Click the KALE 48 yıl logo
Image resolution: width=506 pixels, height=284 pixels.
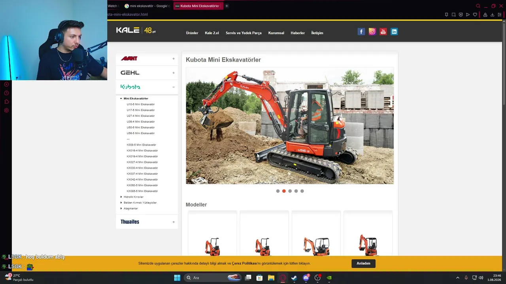(x=136, y=30)
